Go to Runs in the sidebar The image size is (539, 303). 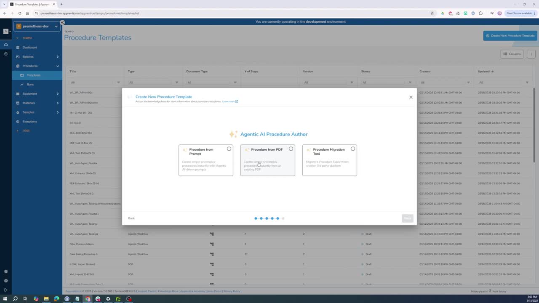point(30,85)
